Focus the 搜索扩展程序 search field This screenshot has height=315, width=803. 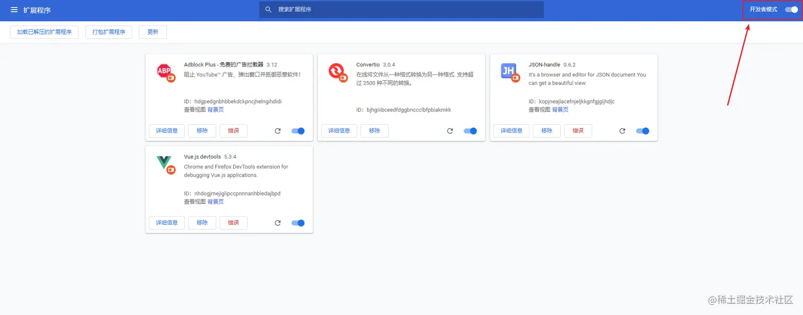coord(401,10)
